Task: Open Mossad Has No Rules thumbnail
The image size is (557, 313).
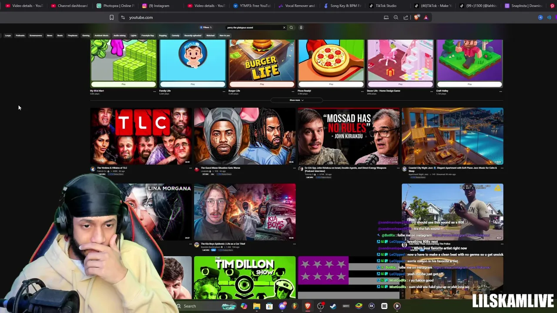Action: (x=348, y=136)
